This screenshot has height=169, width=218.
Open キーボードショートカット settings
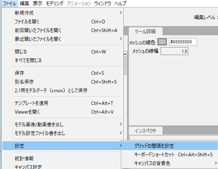click(x=170, y=155)
